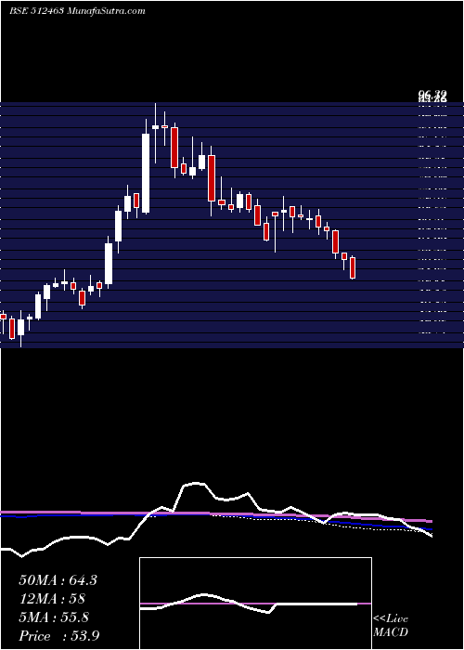Click the Price : 53.9 value
The height and width of the screenshot is (650, 464).
(58, 635)
